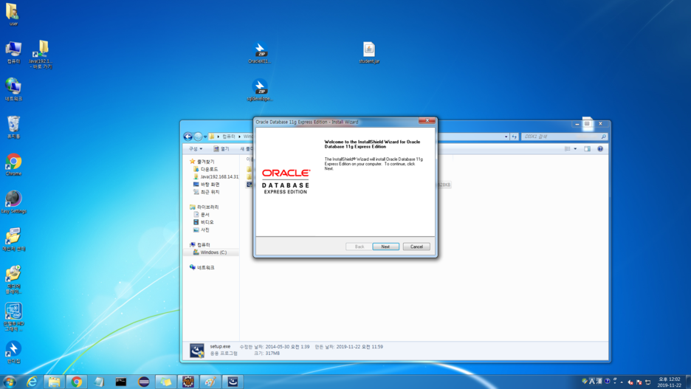Screen dimensions: 691x389
Task: Click the IME language A indicator
Action: [592, 382]
